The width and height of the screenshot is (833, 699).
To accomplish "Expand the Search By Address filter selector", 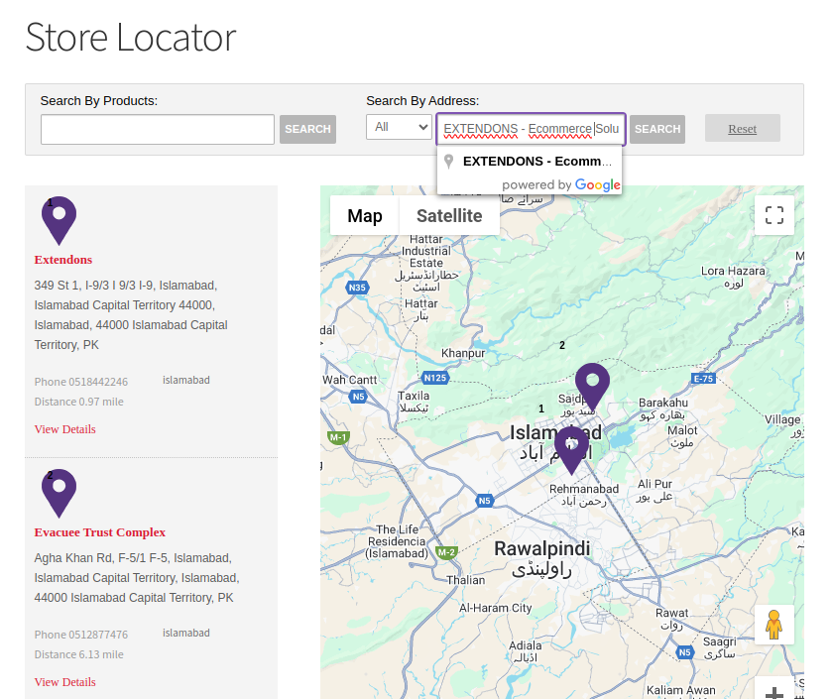I will tap(399, 128).
